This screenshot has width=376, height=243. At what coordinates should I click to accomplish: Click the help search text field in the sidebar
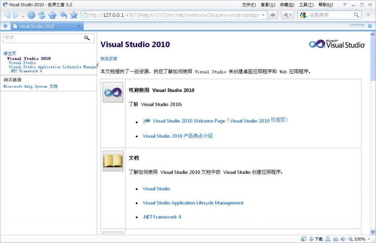click(x=43, y=38)
